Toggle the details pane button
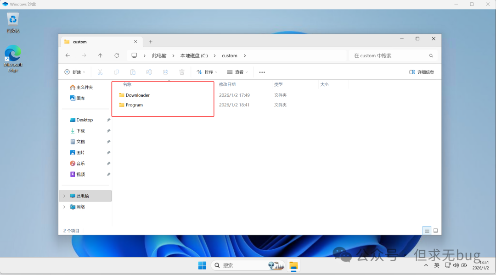Image resolution: width=496 pixels, height=275 pixels. pos(421,72)
